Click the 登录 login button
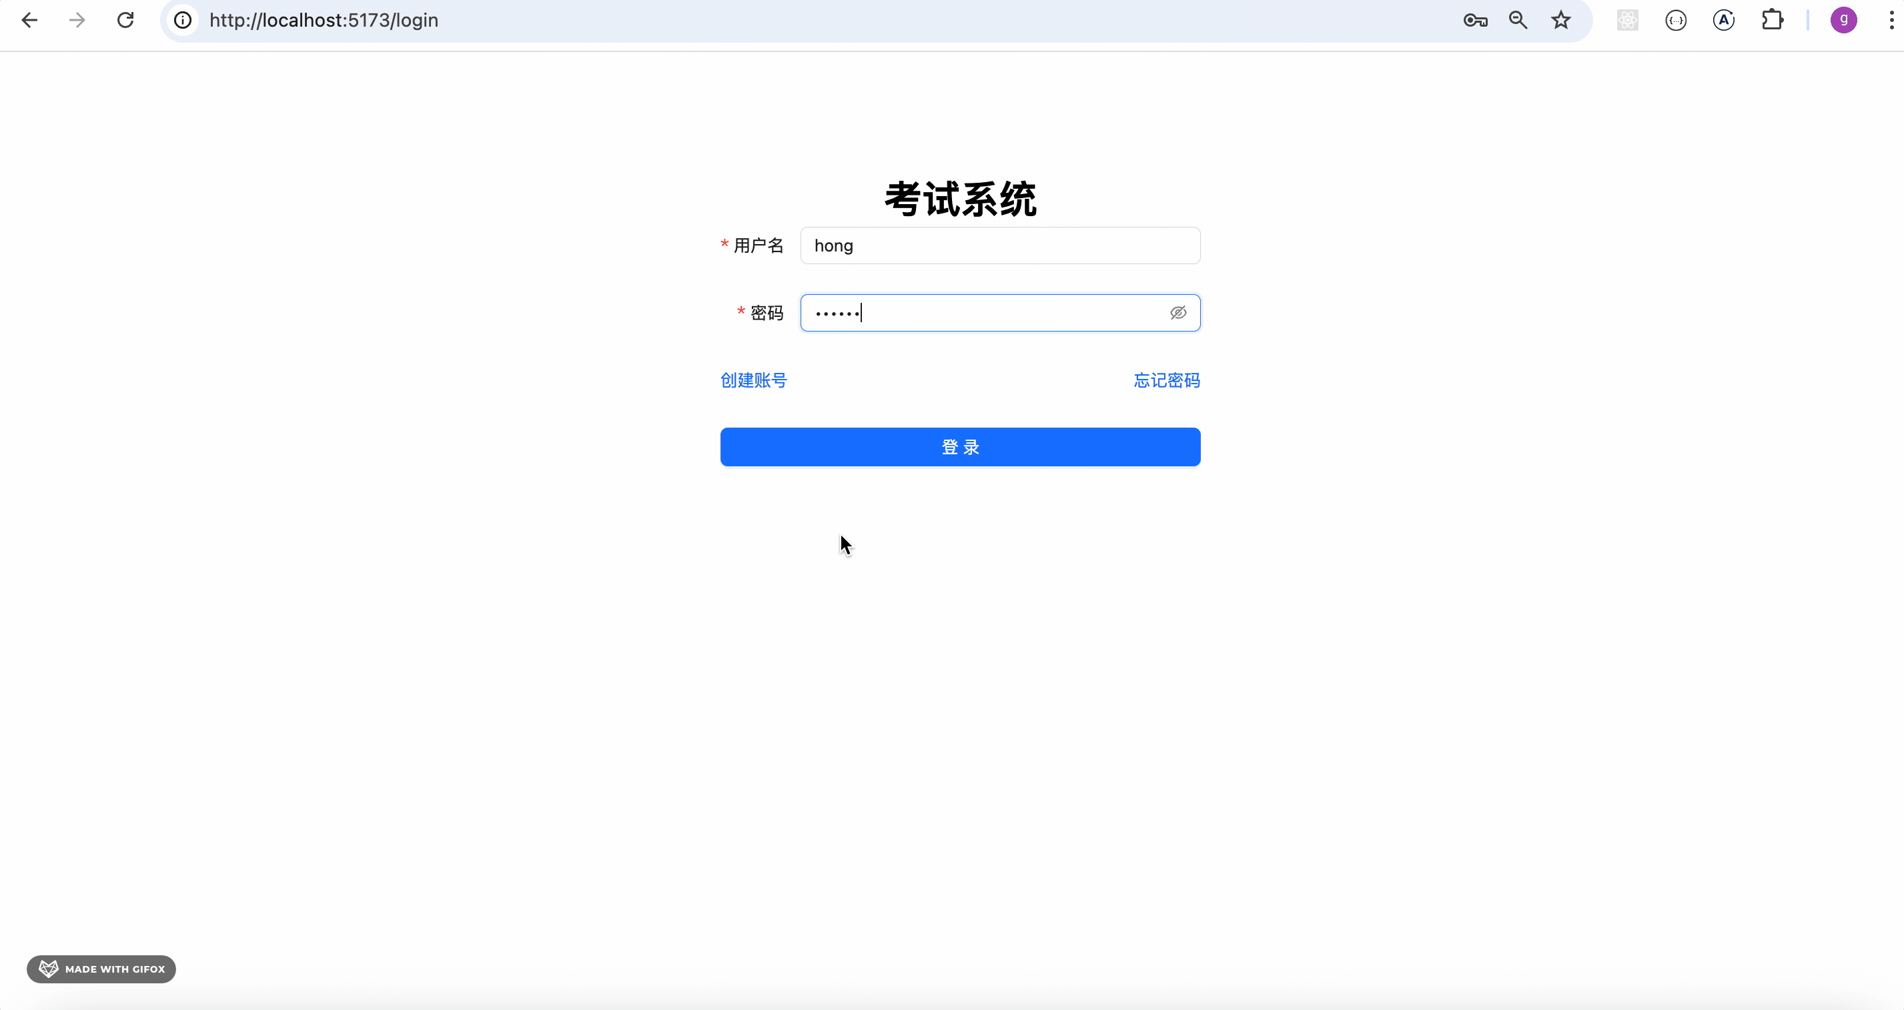Screen dimensions: 1904x1010 (x=960, y=447)
